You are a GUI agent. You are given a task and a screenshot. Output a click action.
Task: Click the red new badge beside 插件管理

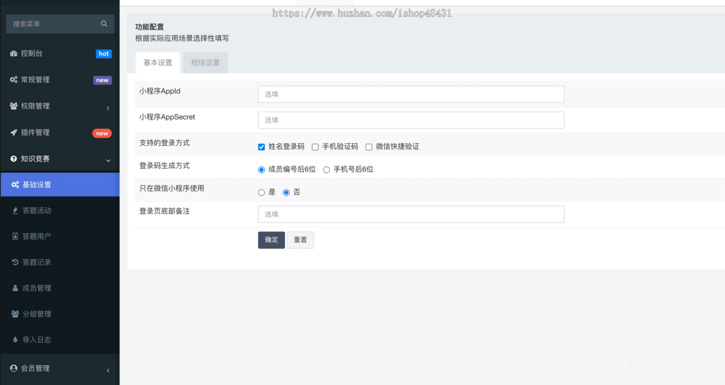coord(102,134)
